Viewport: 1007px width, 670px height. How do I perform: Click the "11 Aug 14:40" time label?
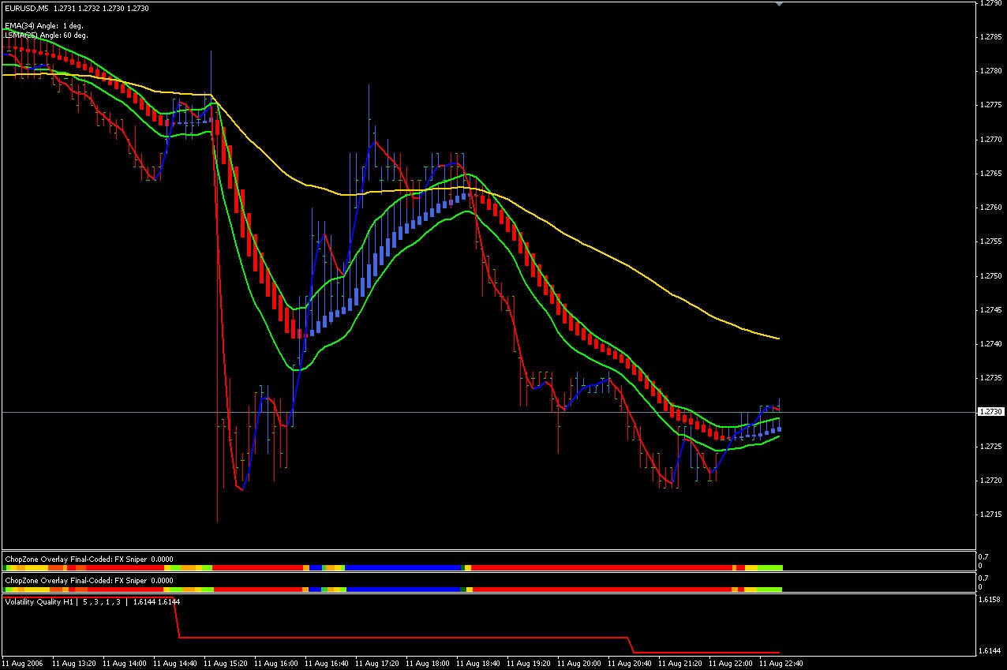[x=175, y=664]
